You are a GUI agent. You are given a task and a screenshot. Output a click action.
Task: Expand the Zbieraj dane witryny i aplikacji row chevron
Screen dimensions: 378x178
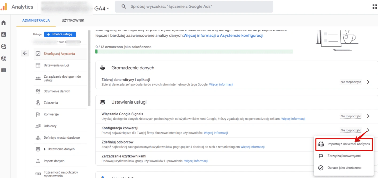368,82
